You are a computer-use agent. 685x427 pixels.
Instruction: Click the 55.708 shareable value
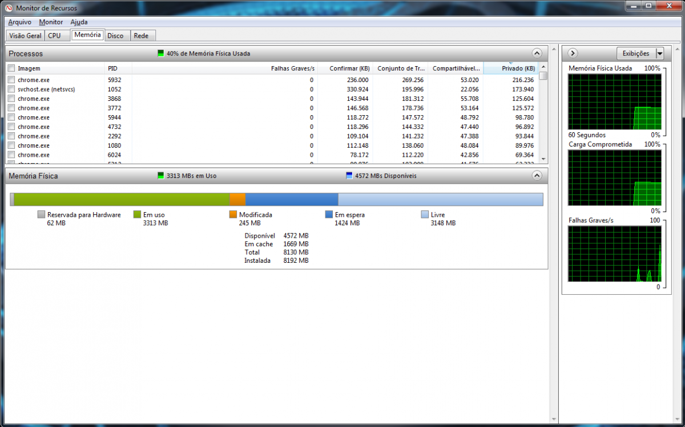click(470, 99)
